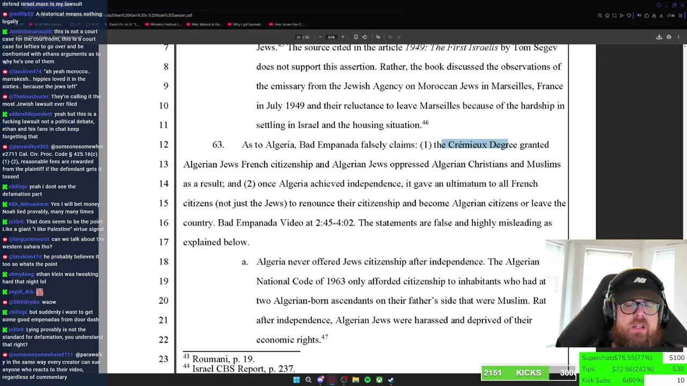Viewport: 687px width, 386px height.
Task: Click the AI button in browser toolbar
Action: [671, 16]
